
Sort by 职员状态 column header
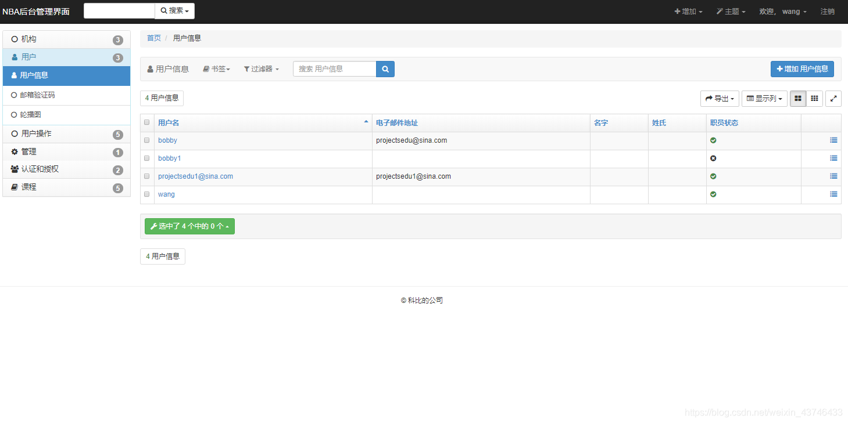pos(724,123)
